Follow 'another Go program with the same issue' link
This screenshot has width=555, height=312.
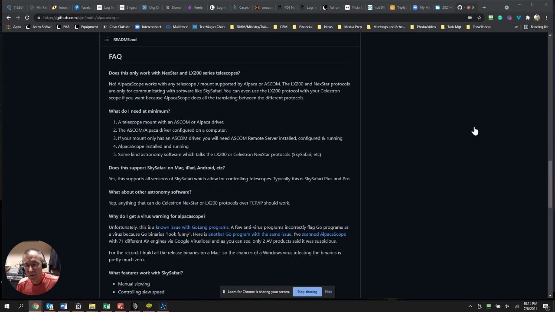[x=250, y=234]
